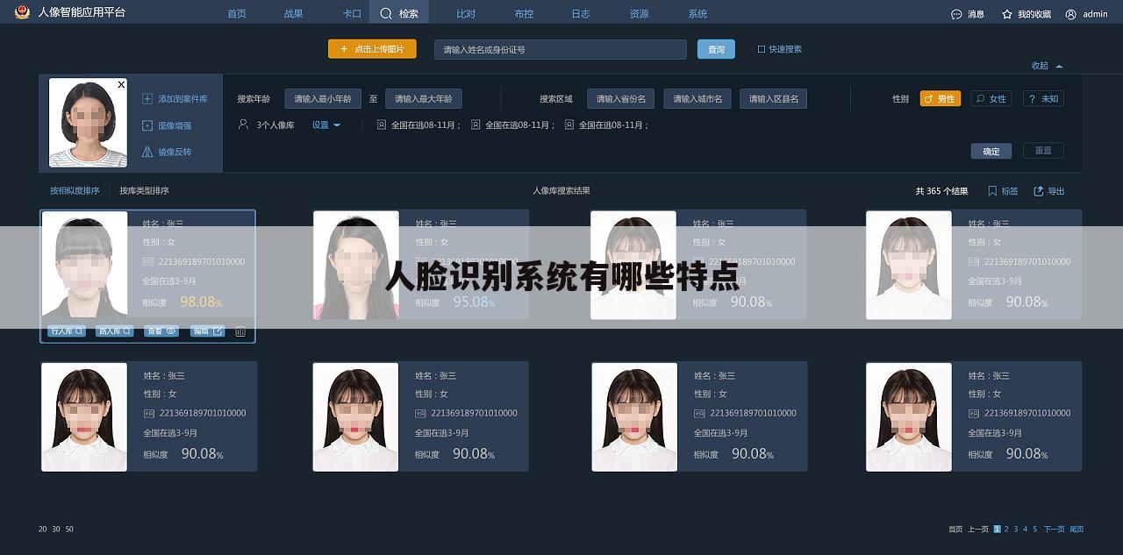The width and height of the screenshot is (1123, 555).
Task: Select 未知 gender option
Action: pyautogui.click(x=1043, y=99)
